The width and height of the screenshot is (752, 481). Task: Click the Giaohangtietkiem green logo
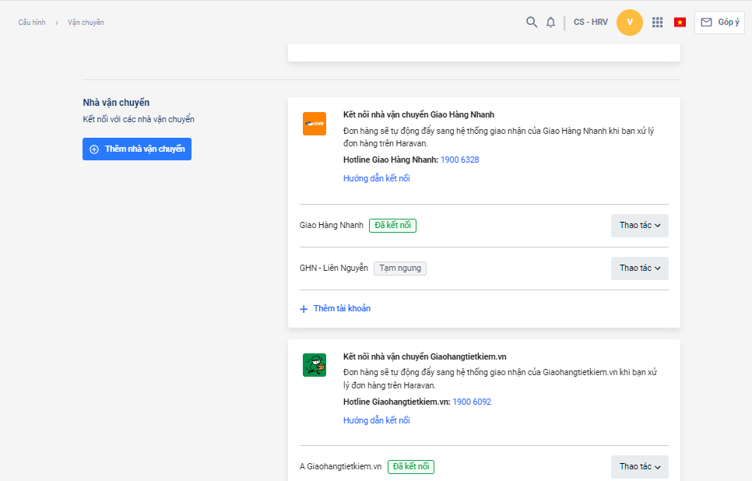[315, 365]
